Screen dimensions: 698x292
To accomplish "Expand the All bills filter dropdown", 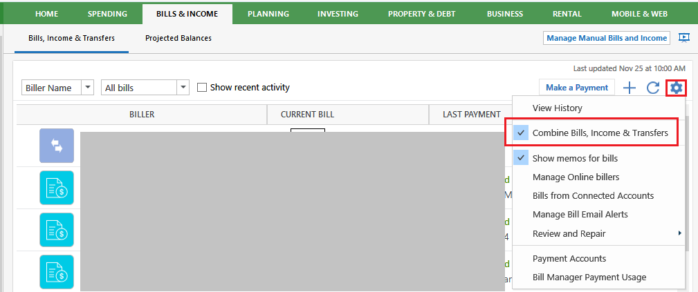I will pyautogui.click(x=145, y=88).
